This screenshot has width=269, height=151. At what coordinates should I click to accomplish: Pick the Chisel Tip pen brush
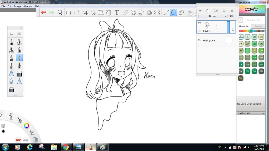(x=19, y=50)
